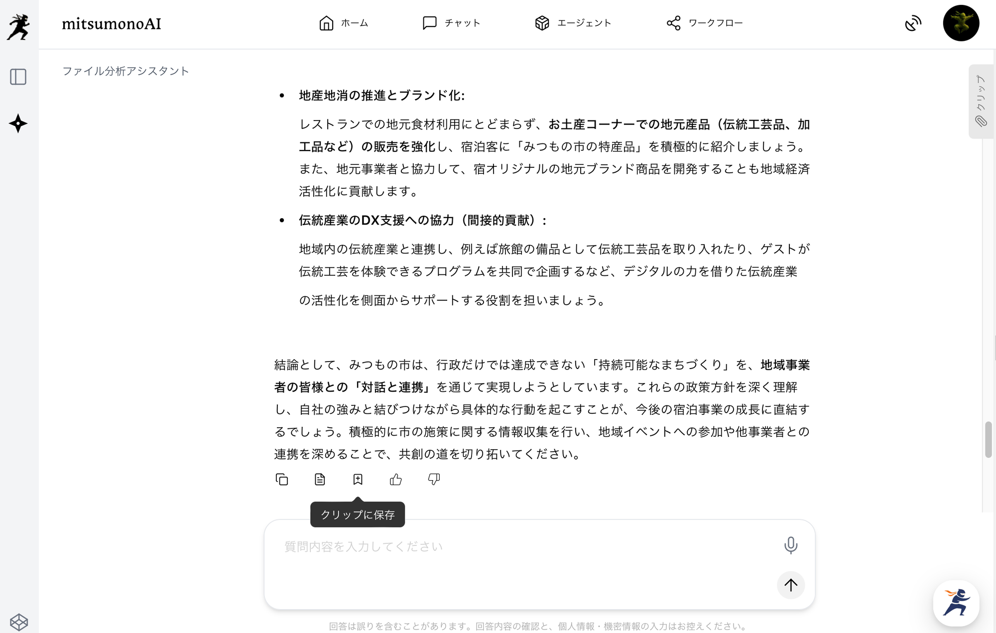Give the response a thumbs down
The height and width of the screenshot is (633, 996).
click(434, 479)
